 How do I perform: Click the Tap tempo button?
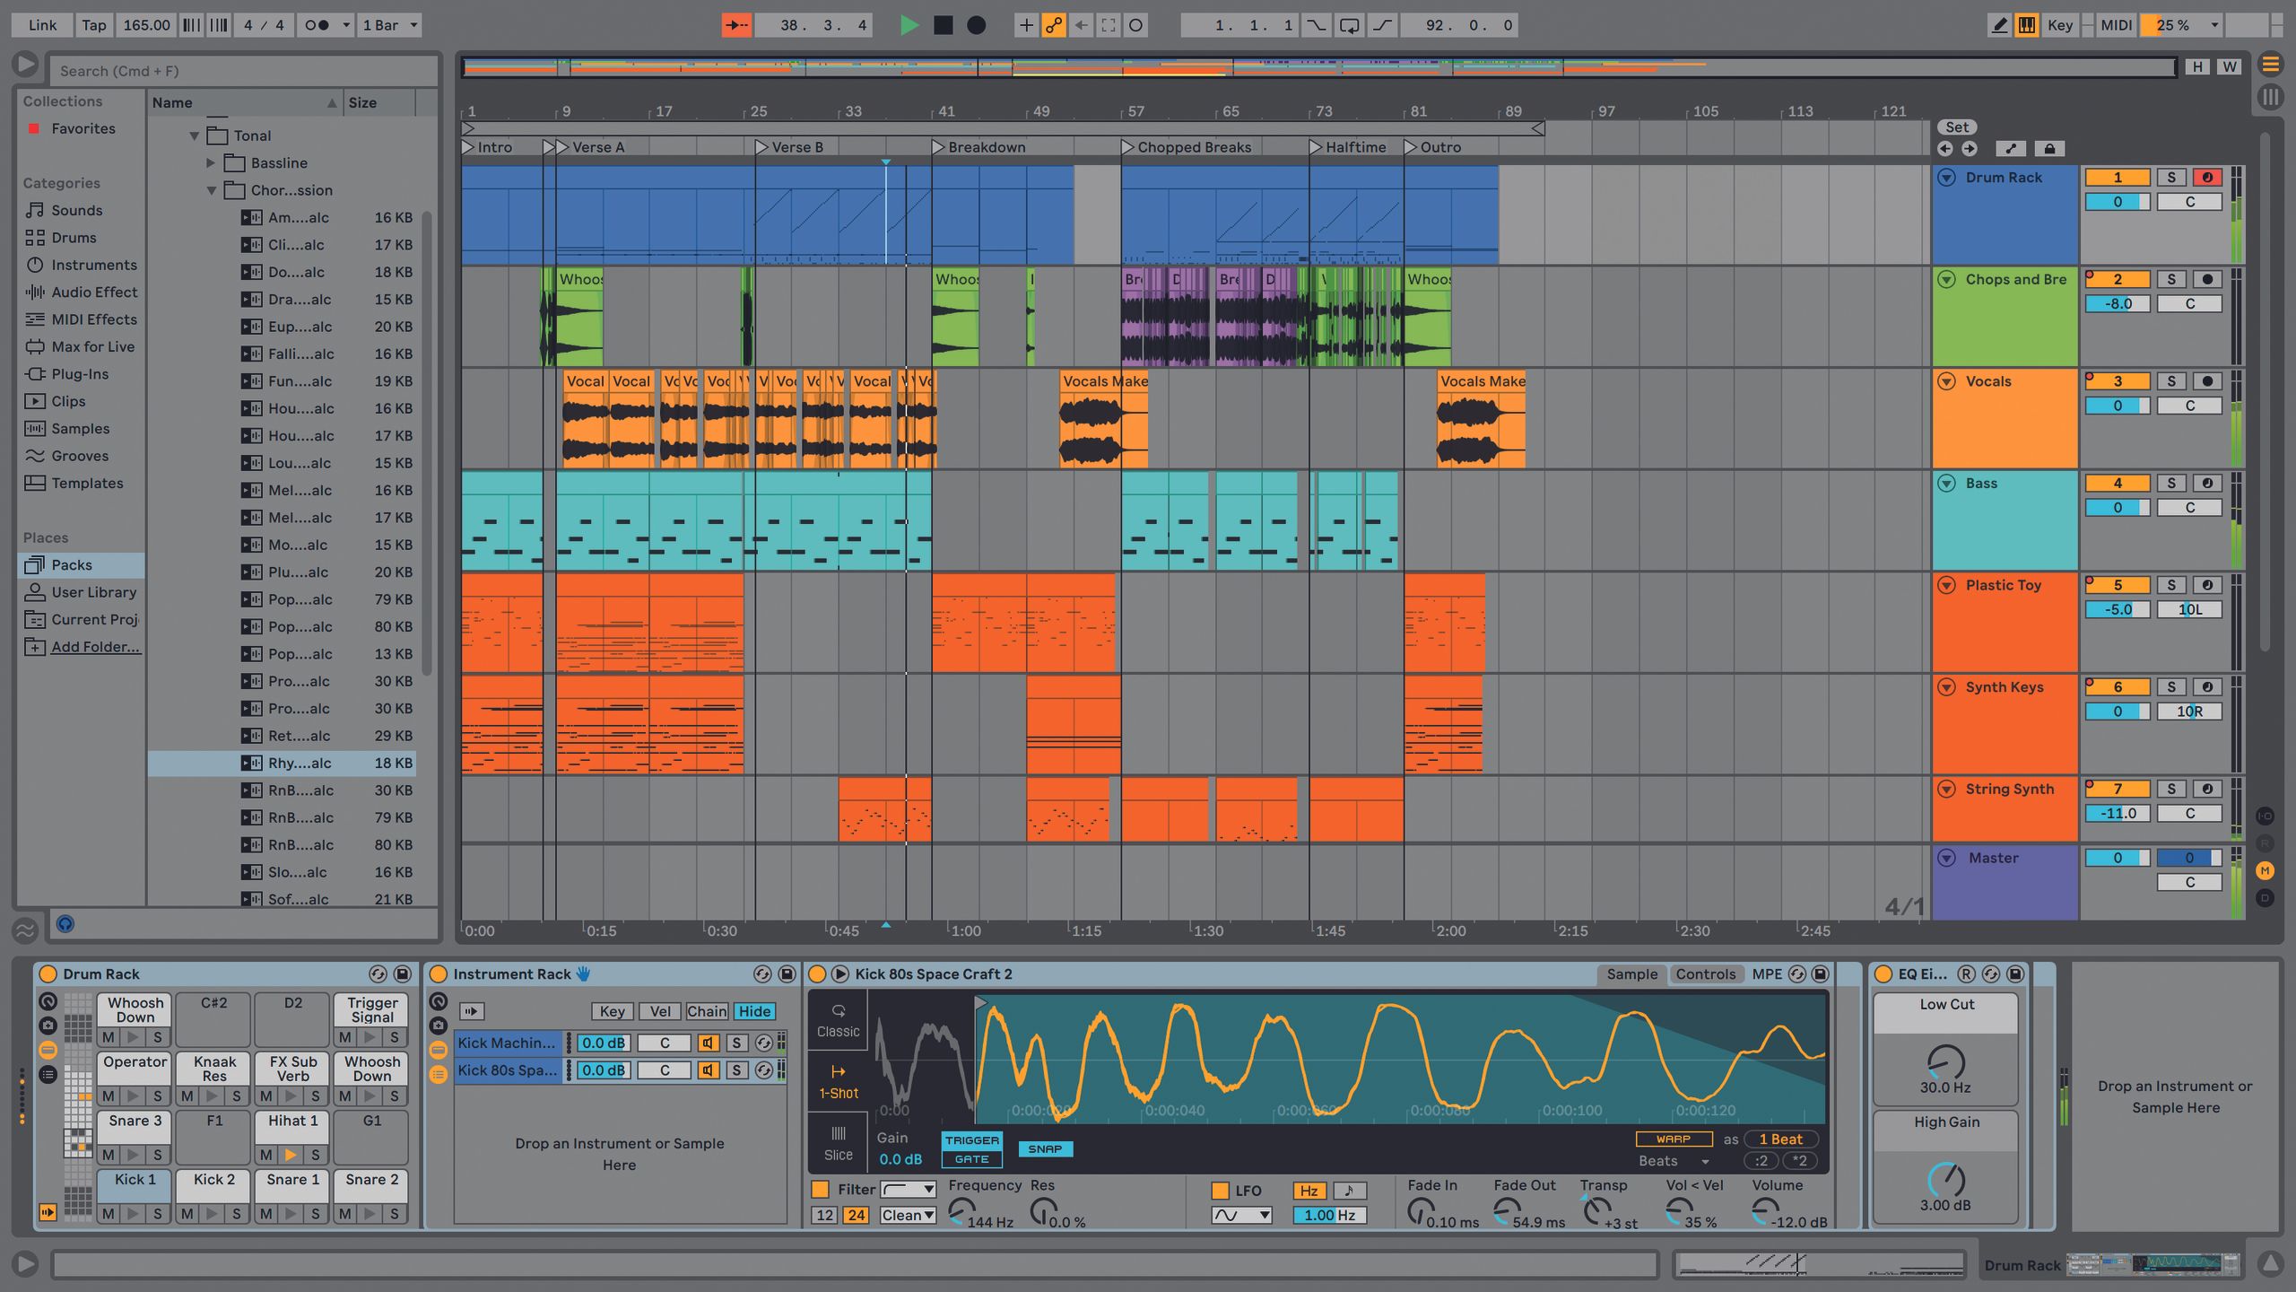coord(93,25)
